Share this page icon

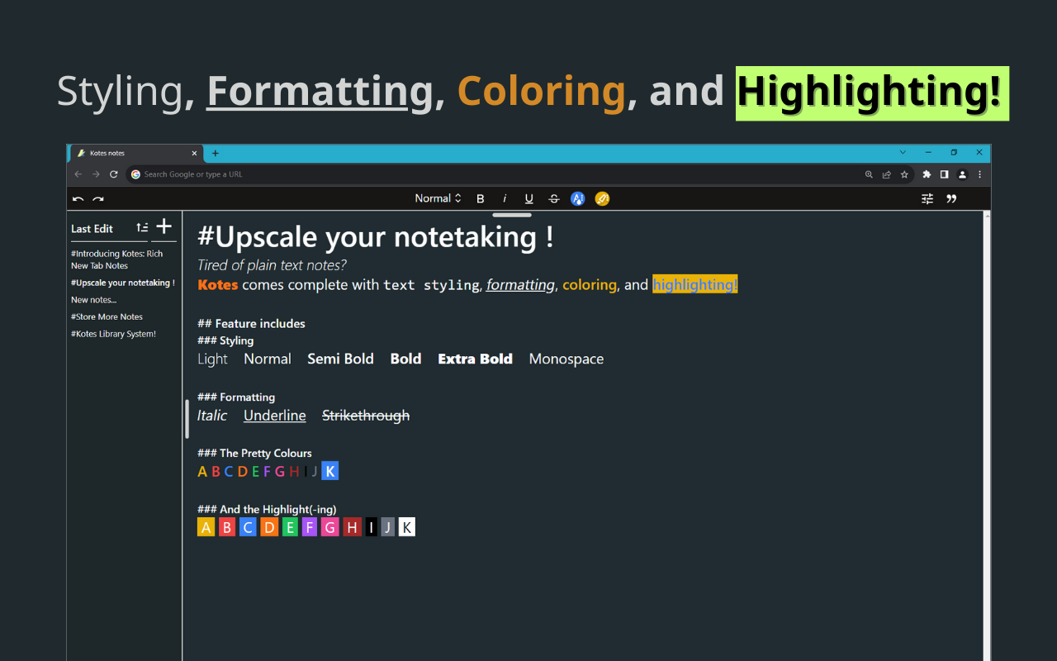point(887,174)
